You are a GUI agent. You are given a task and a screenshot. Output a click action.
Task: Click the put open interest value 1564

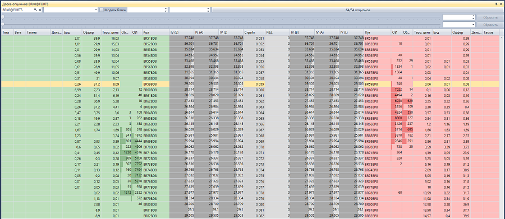(398, 72)
